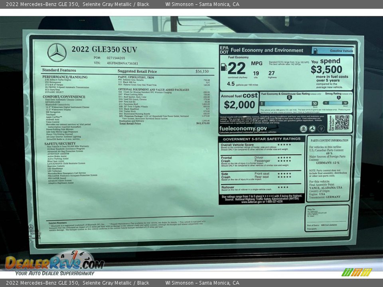Click the QR code on the EPA label

coord(342,122)
